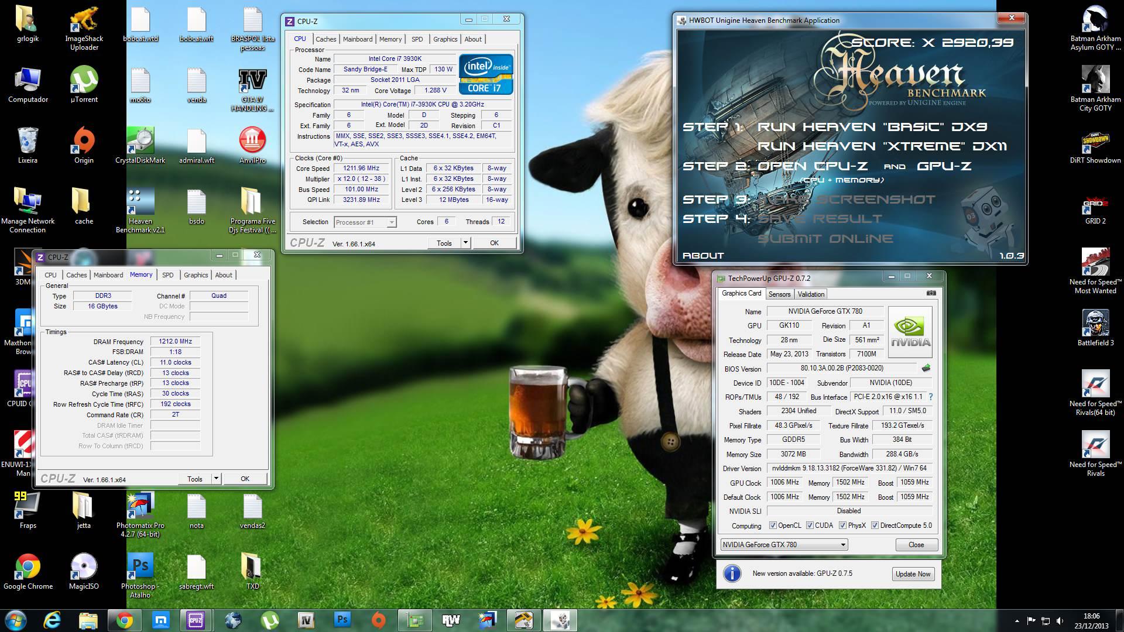Launch ImageShack Uploader from desktop
The width and height of the screenshot is (1124, 632).
click(x=84, y=28)
